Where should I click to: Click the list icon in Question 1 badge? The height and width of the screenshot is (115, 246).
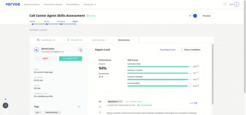coord(121,102)
